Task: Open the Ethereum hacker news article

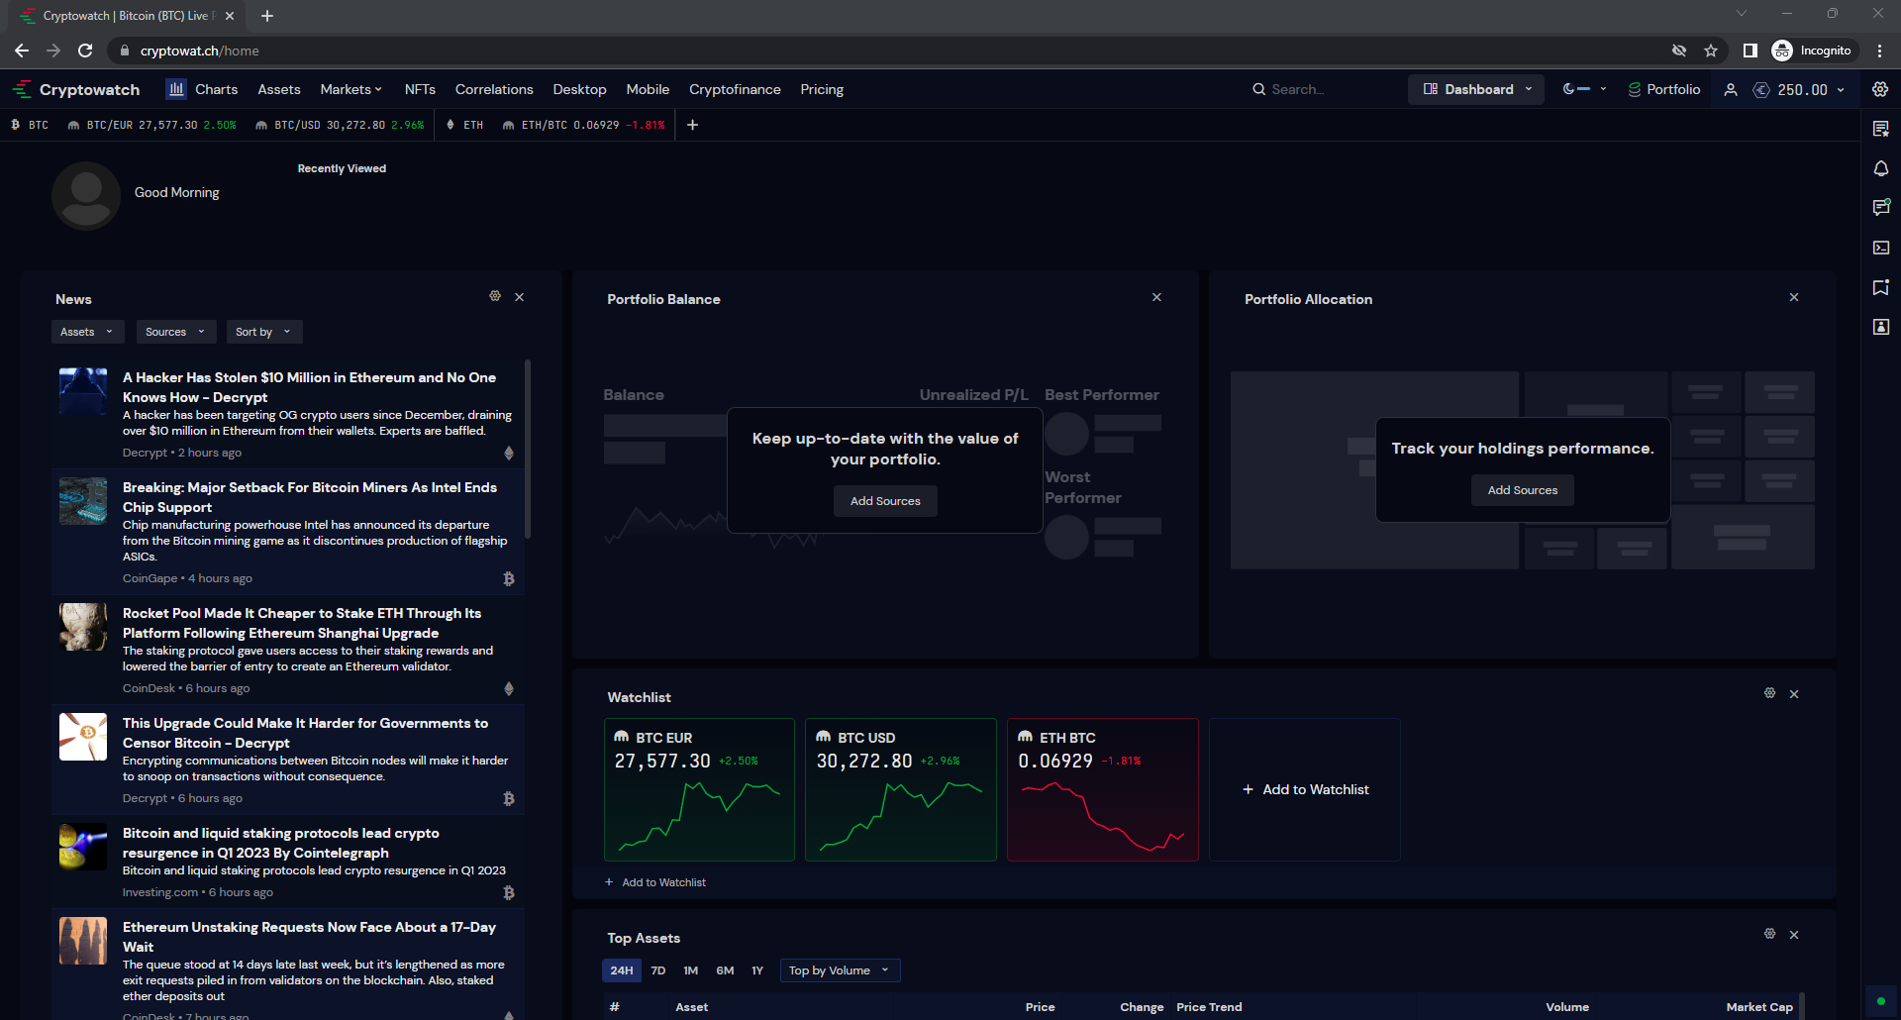Action: pos(287,414)
